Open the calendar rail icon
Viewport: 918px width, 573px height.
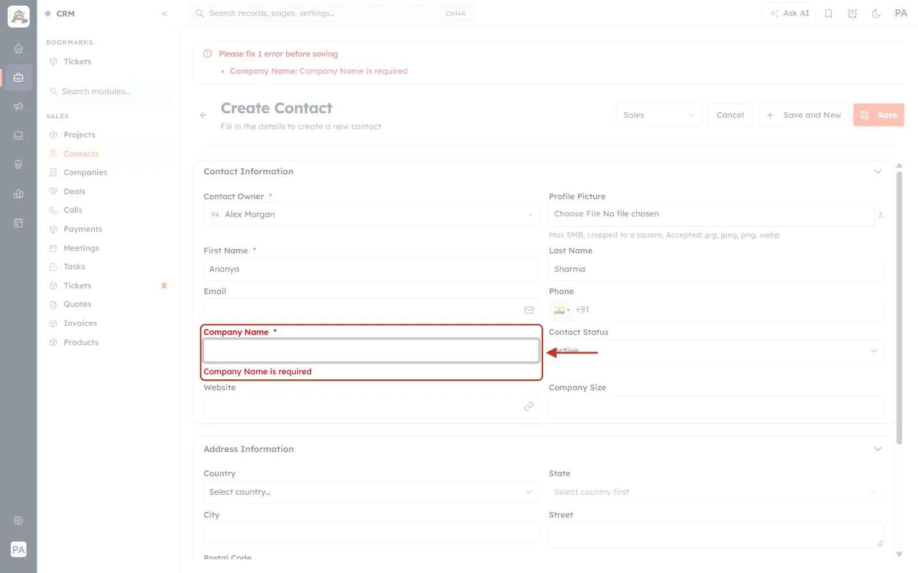click(x=18, y=223)
